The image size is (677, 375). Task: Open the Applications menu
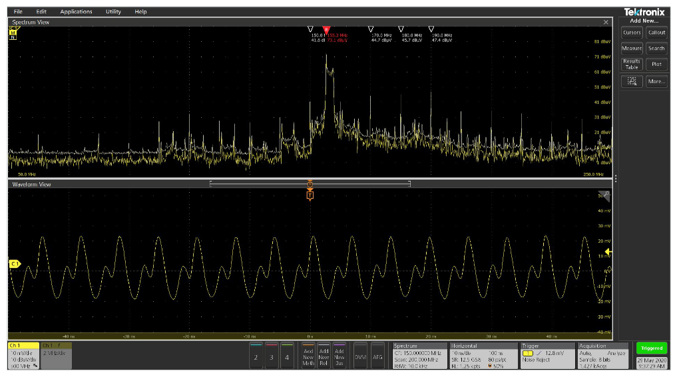coord(76,12)
